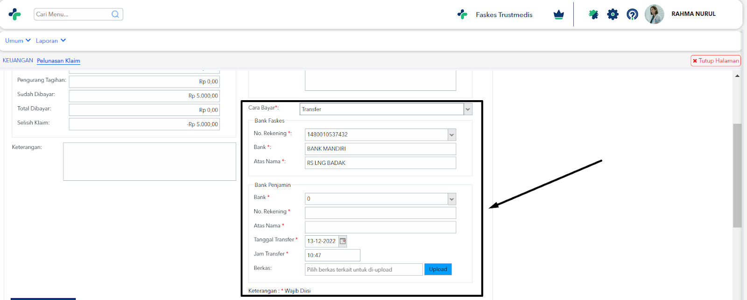The image size is (747, 300).
Task: Focus the Bank Penjamin No. Rekening field
Action: pos(381,213)
